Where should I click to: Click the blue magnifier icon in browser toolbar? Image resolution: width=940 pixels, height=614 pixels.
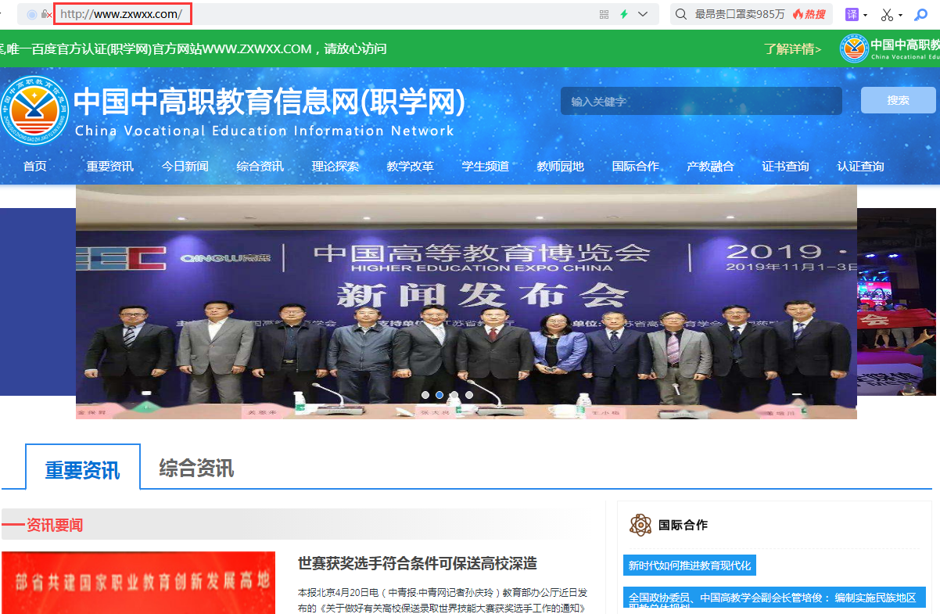tap(921, 14)
